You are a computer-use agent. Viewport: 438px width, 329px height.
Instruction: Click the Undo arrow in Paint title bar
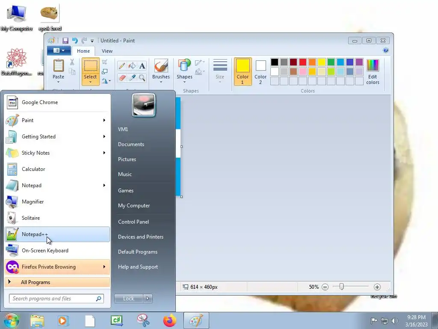point(75,41)
